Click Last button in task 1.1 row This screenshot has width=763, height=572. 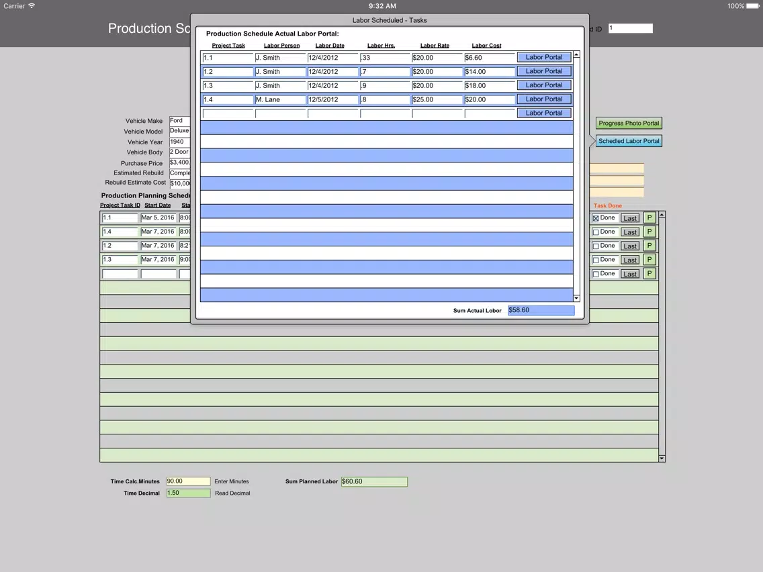(x=630, y=218)
